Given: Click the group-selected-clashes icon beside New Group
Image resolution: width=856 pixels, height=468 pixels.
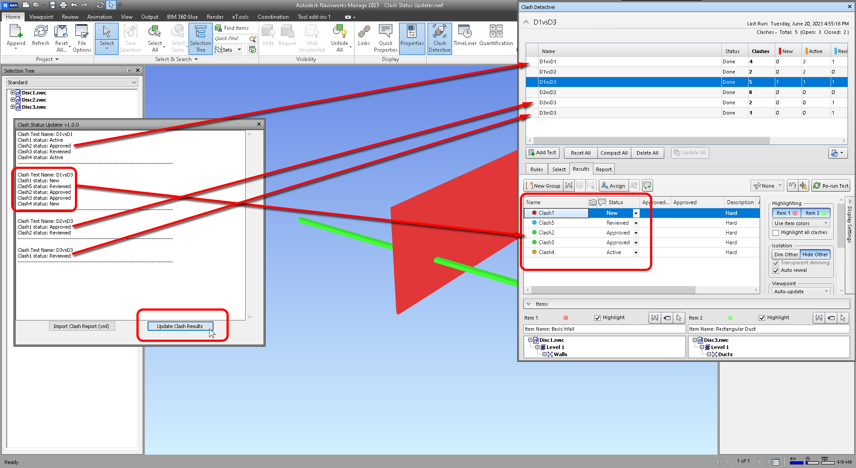Looking at the screenshot, I should click(x=569, y=185).
